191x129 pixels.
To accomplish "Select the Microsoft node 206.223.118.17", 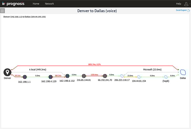I will (x=121, y=77).
